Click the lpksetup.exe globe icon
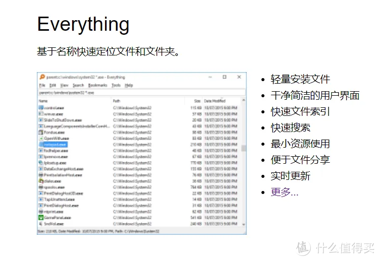 [41, 163]
